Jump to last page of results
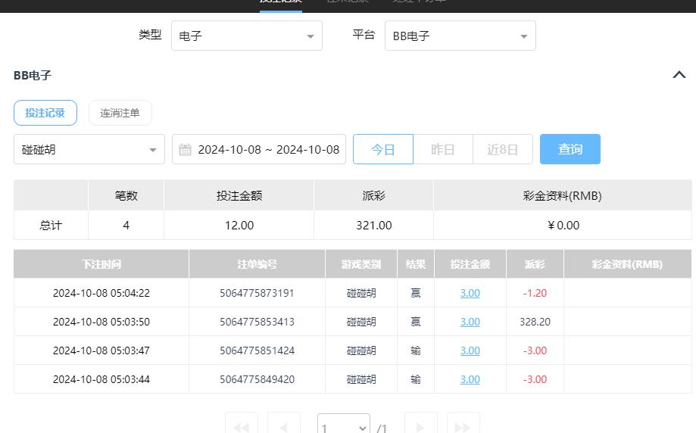The image size is (696, 433). coord(463,425)
